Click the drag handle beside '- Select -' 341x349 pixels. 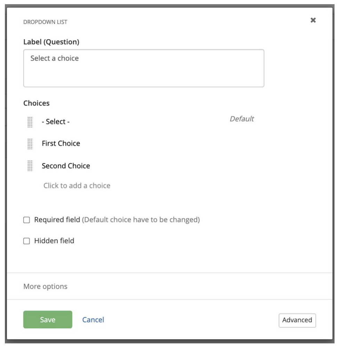point(30,122)
